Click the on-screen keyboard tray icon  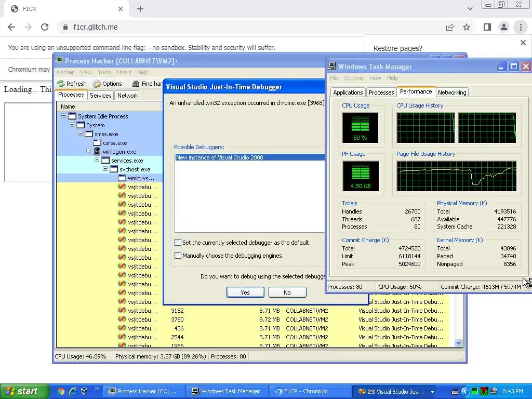(455, 392)
